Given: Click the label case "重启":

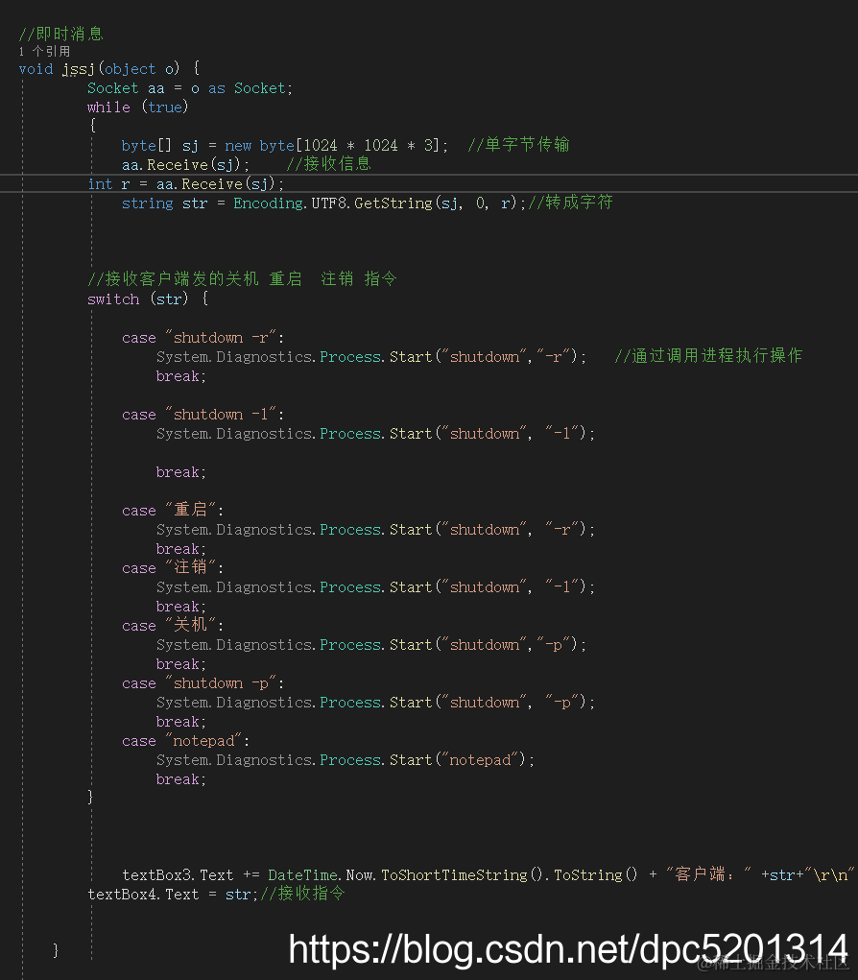Looking at the screenshot, I should (173, 510).
